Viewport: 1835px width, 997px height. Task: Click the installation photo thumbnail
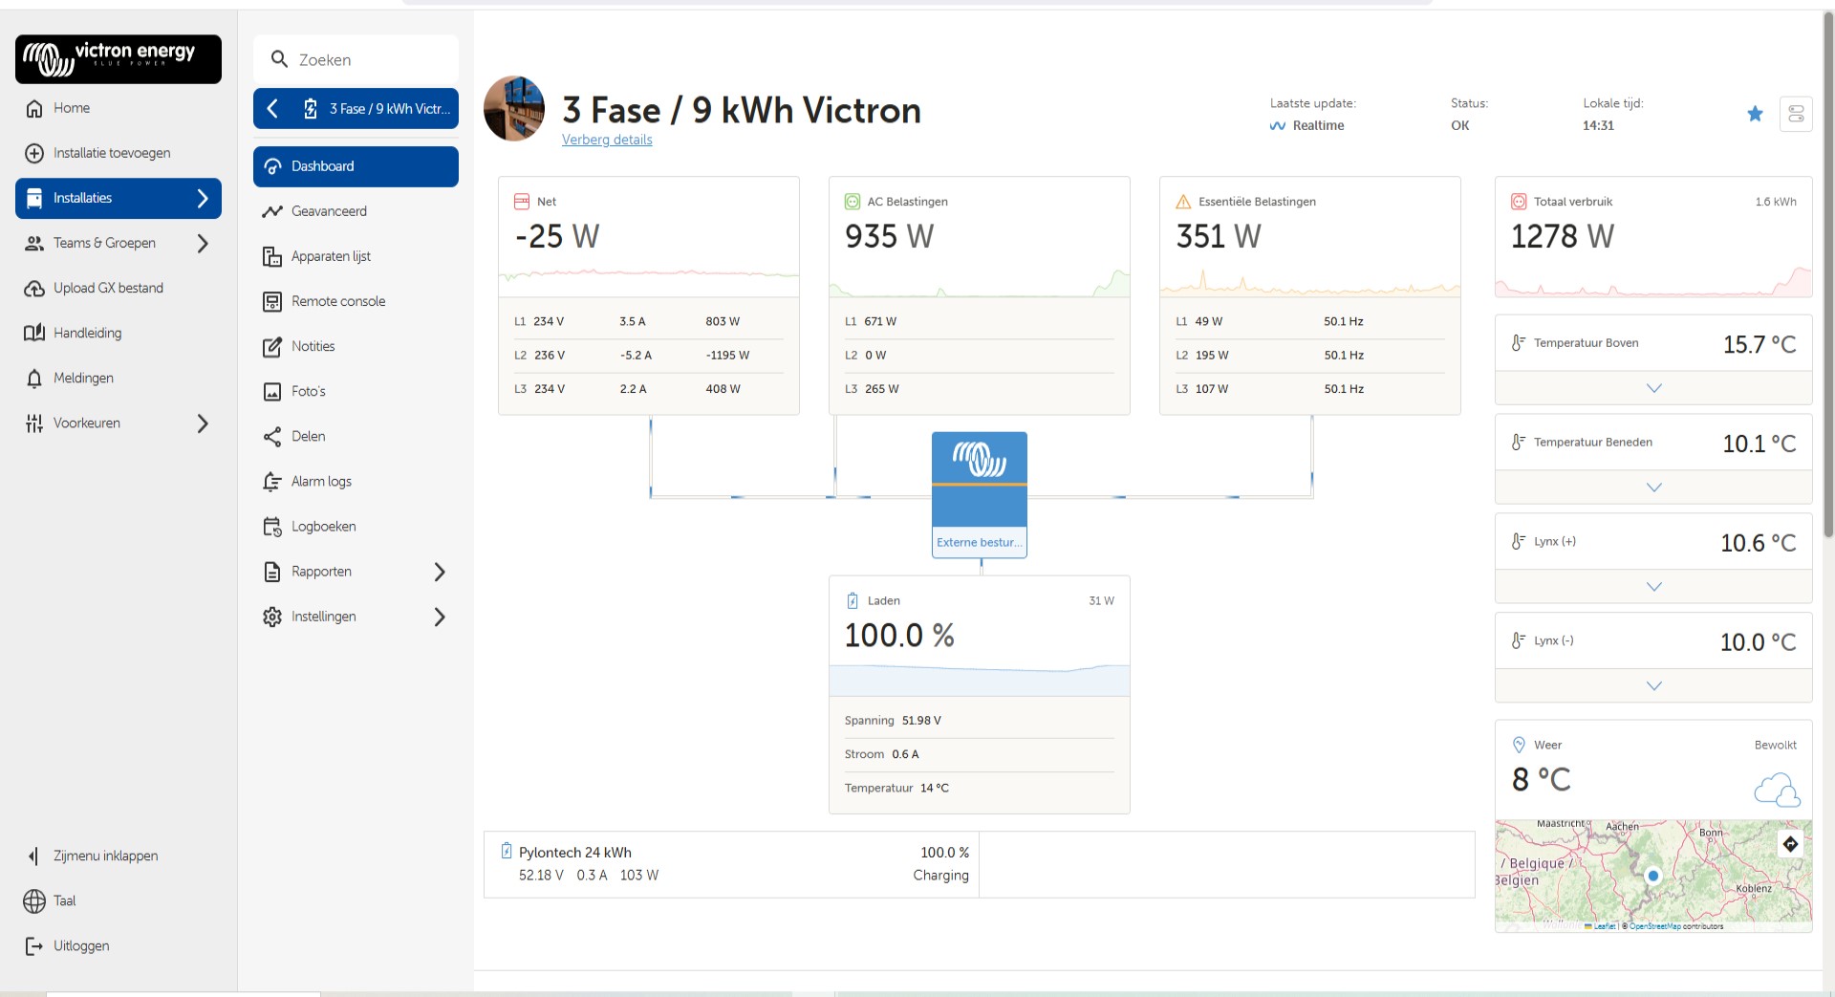(x=514, y=109)
